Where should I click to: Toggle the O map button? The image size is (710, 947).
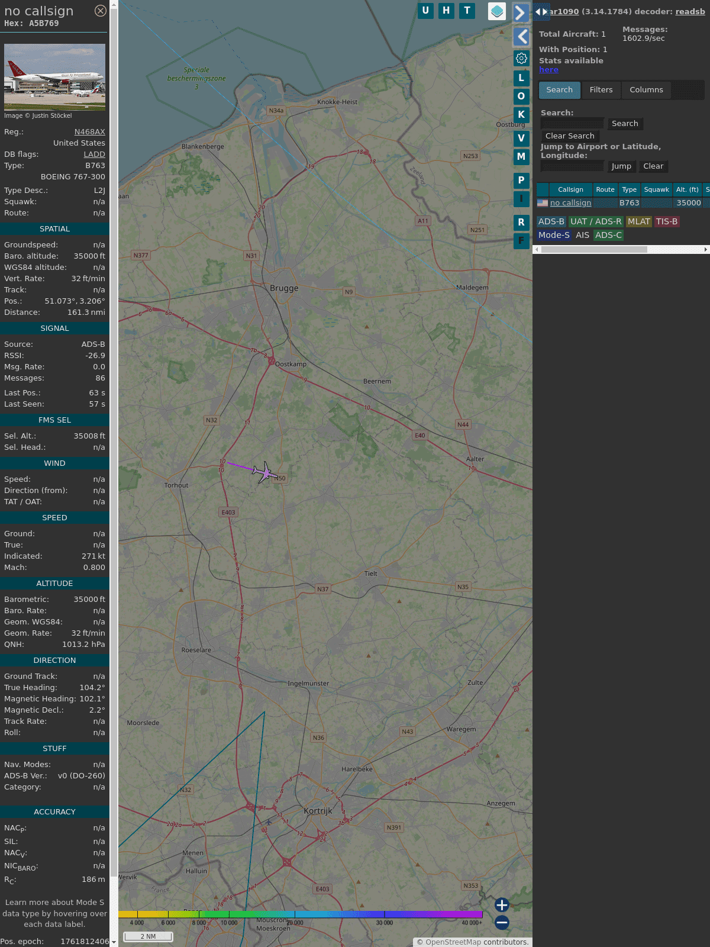(x=521, y=96)
